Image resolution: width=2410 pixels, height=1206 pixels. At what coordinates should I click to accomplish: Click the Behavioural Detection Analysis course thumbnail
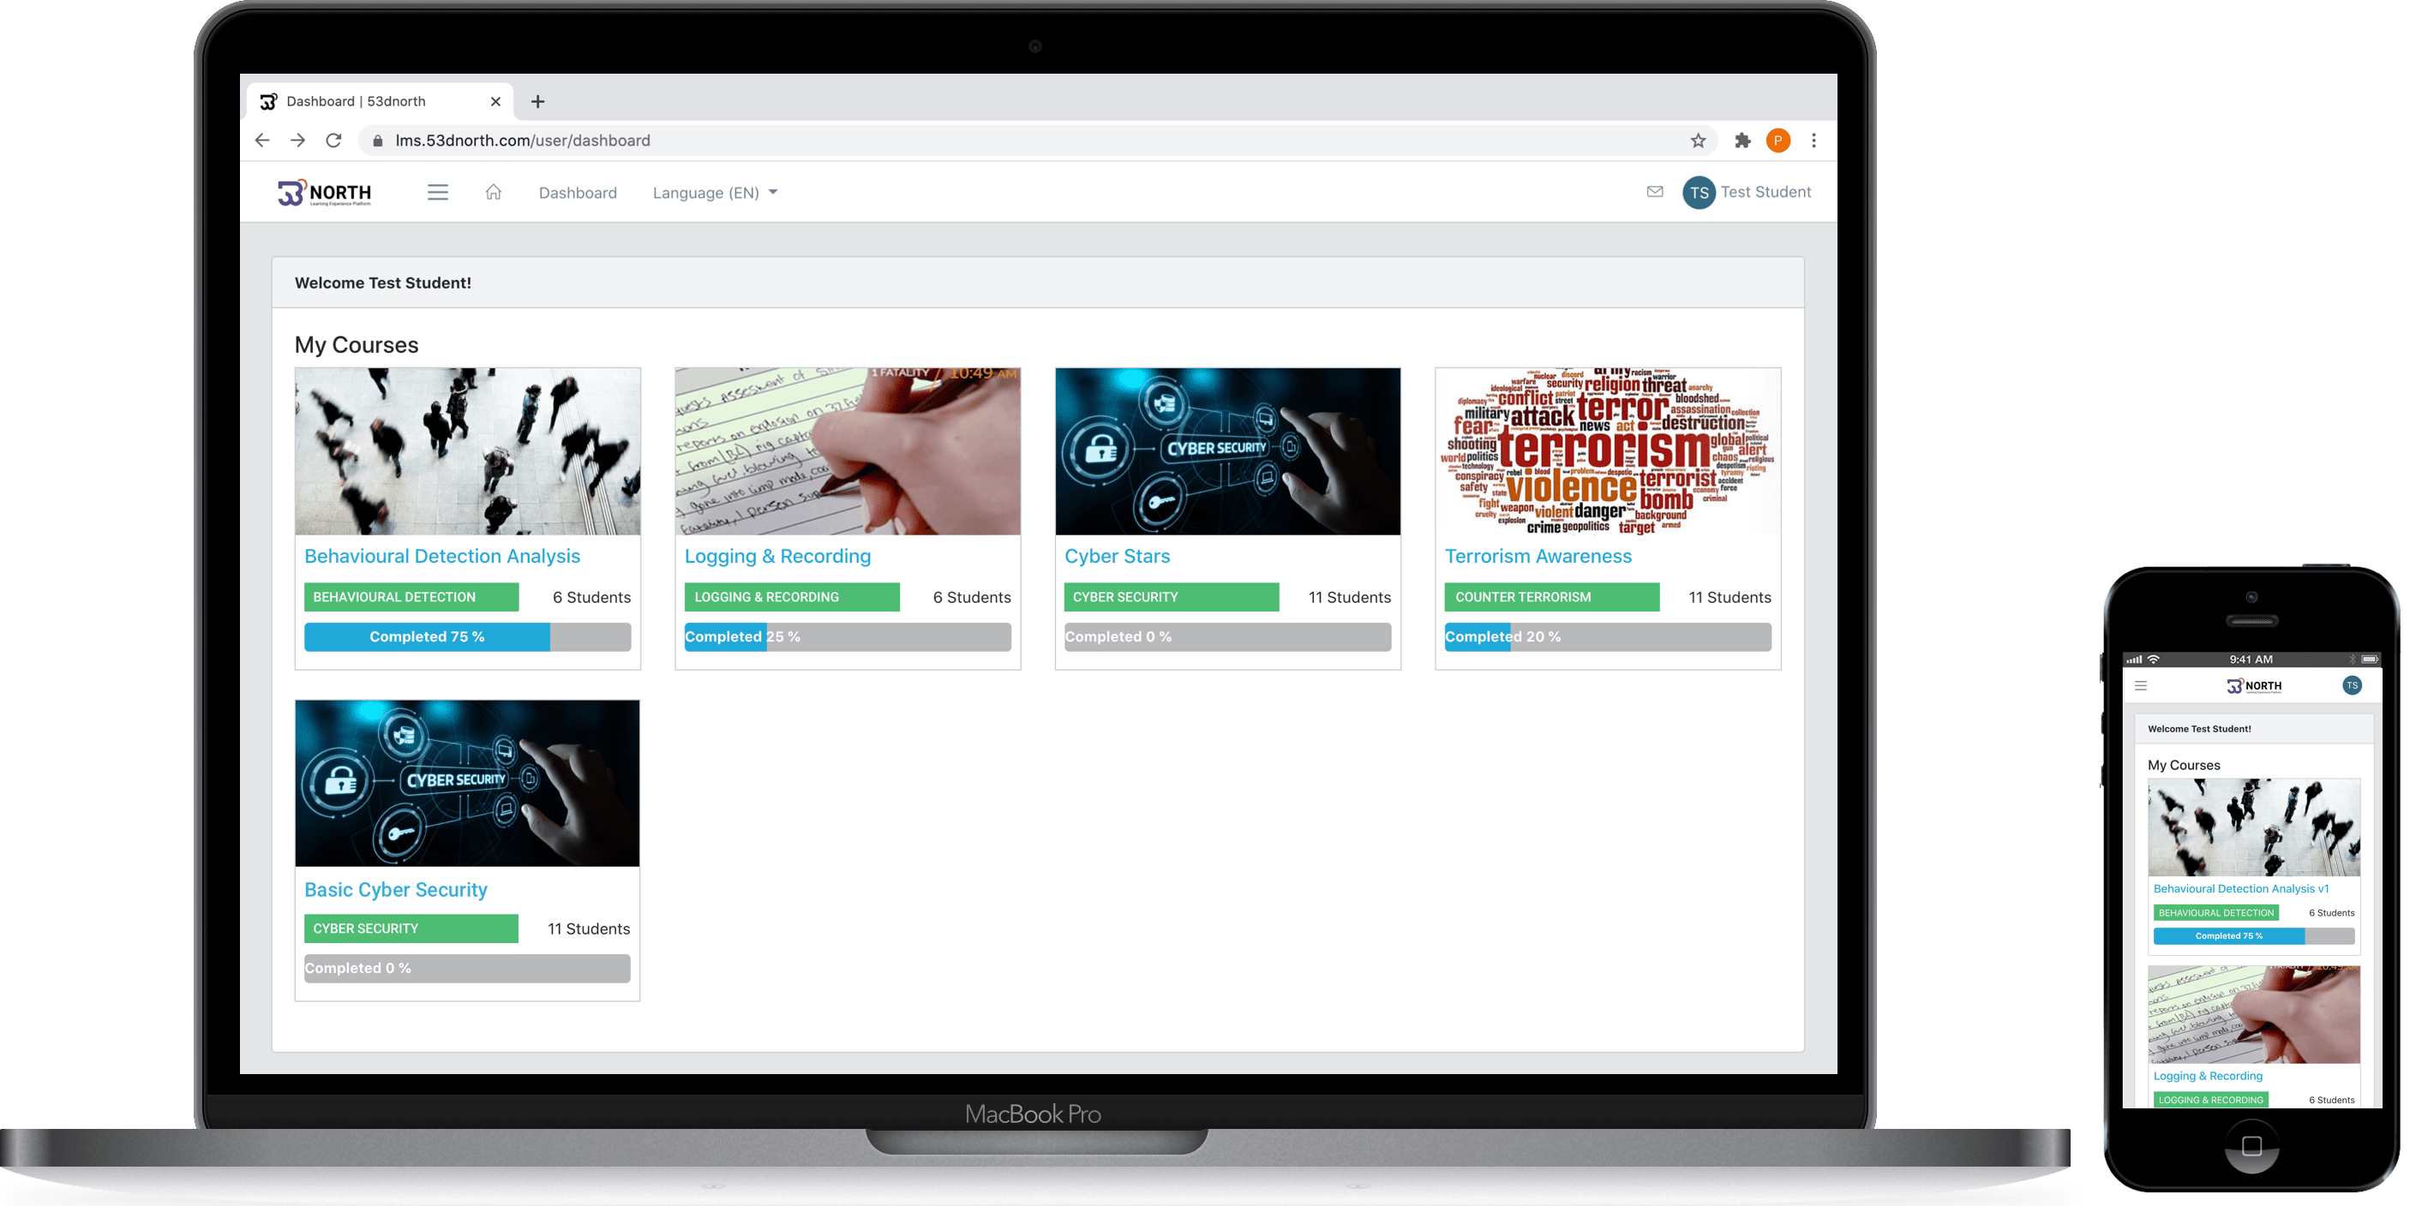click(468, 451)
